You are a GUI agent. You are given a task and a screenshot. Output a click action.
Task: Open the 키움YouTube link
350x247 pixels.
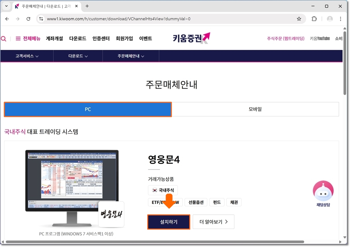(x=320, y=39)
